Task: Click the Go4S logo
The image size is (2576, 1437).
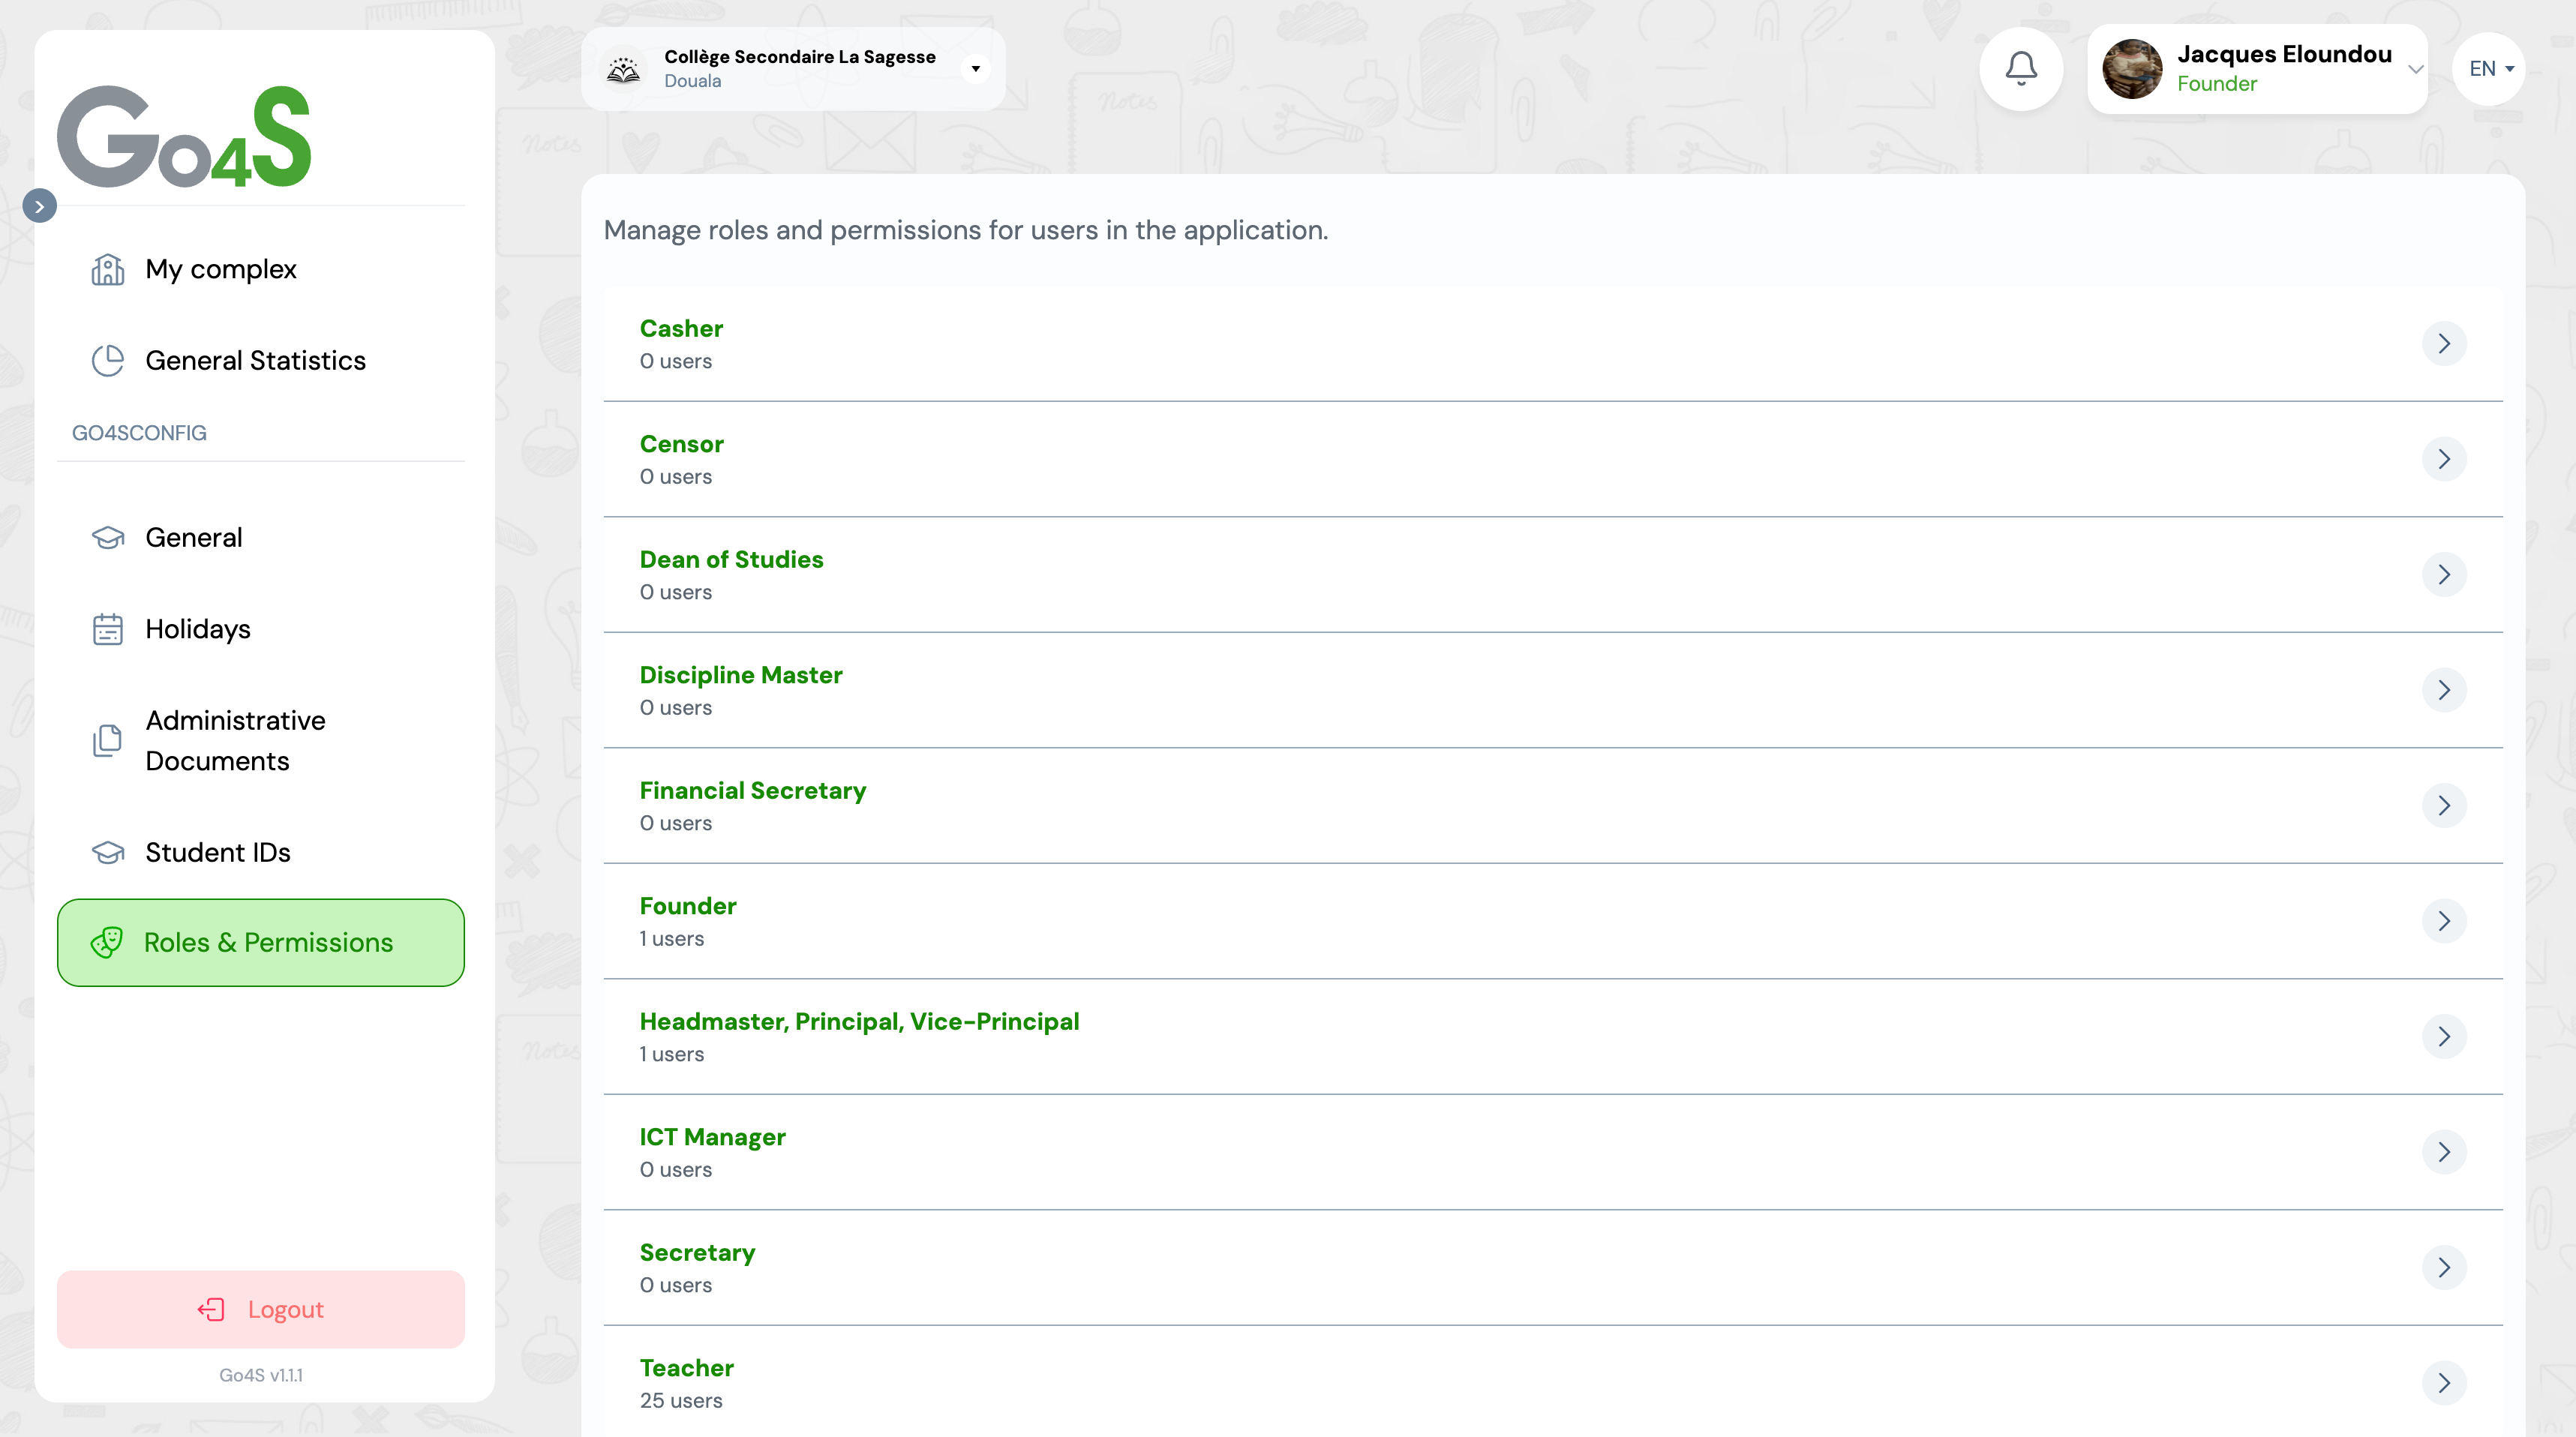Action: click(x=184, y=137)
